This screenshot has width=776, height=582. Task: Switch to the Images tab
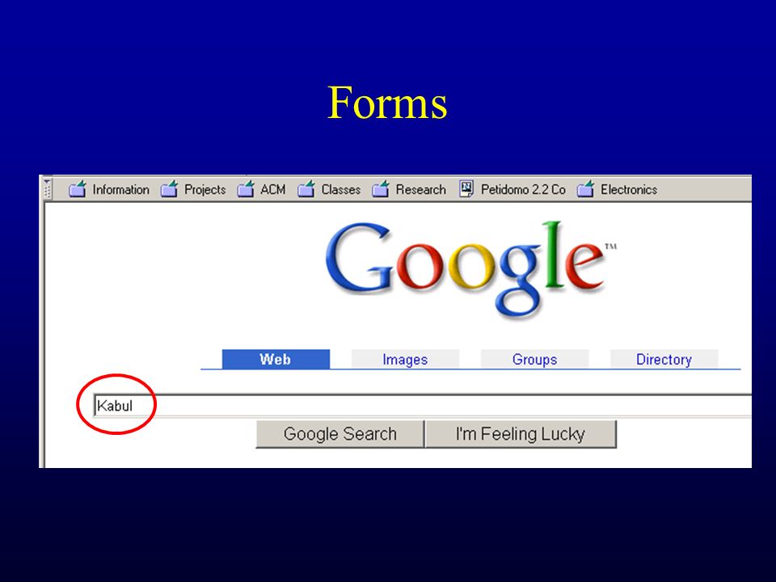[x=405, y=359]
